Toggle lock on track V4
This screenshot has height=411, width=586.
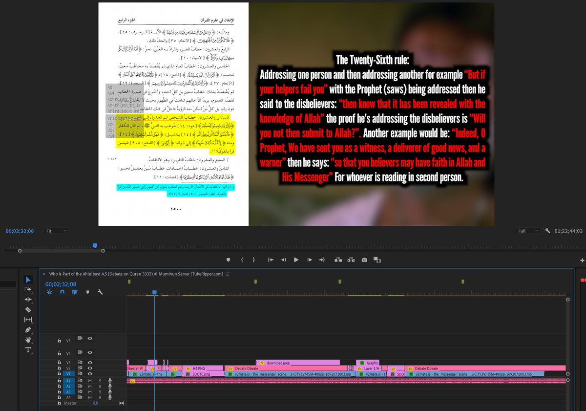(59, 353)
